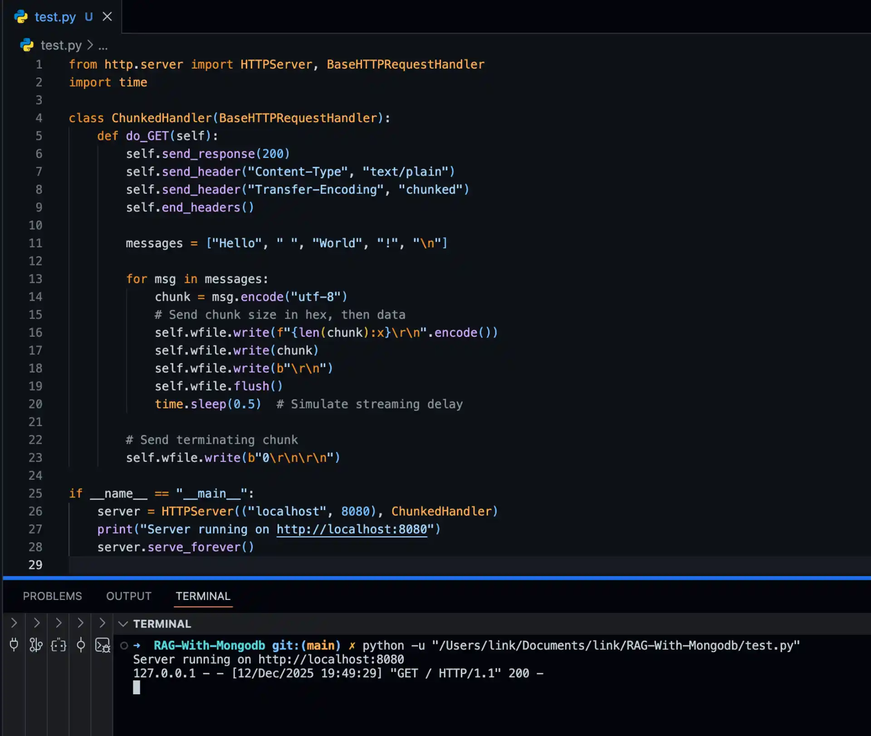Expand the chevron above the debug terminal icon

pos(102,623)
